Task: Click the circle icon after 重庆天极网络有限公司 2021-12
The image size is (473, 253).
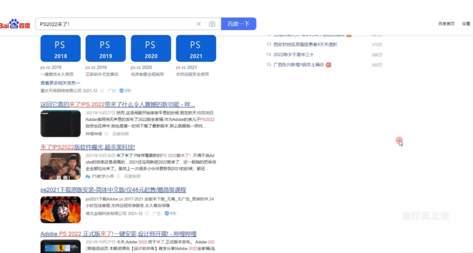Action: point(102,91)
